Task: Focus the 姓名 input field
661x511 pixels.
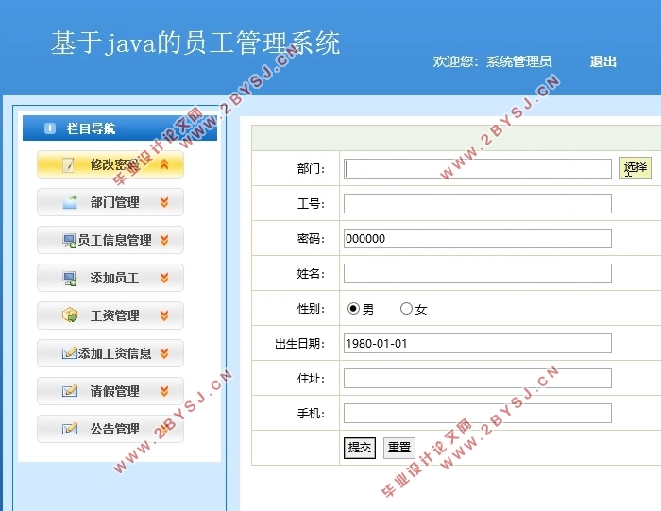Action: point(478,274)
